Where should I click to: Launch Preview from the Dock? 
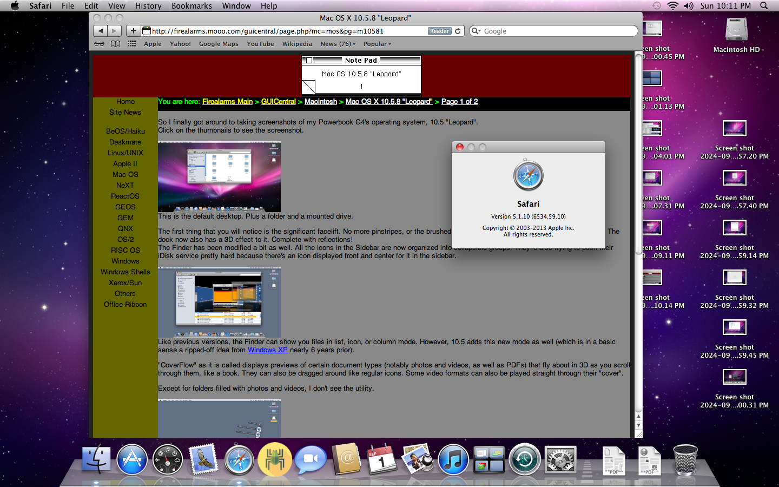pos(417,459)
